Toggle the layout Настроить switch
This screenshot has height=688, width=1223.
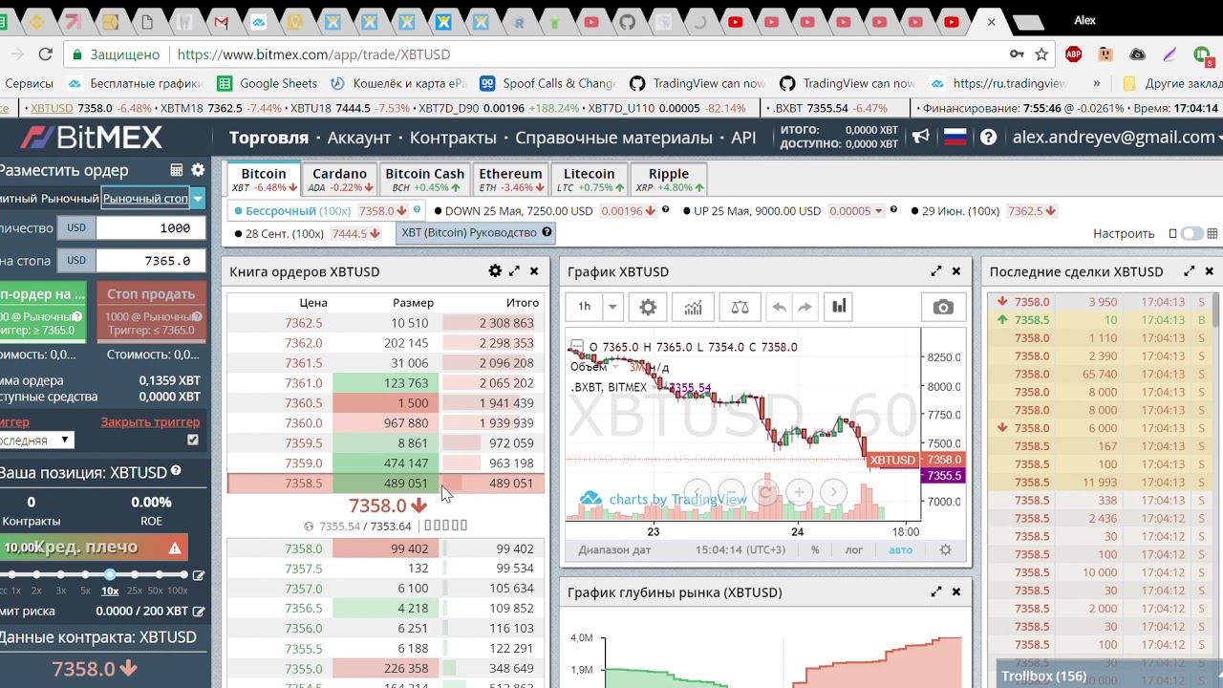(x=1191, y=233)
